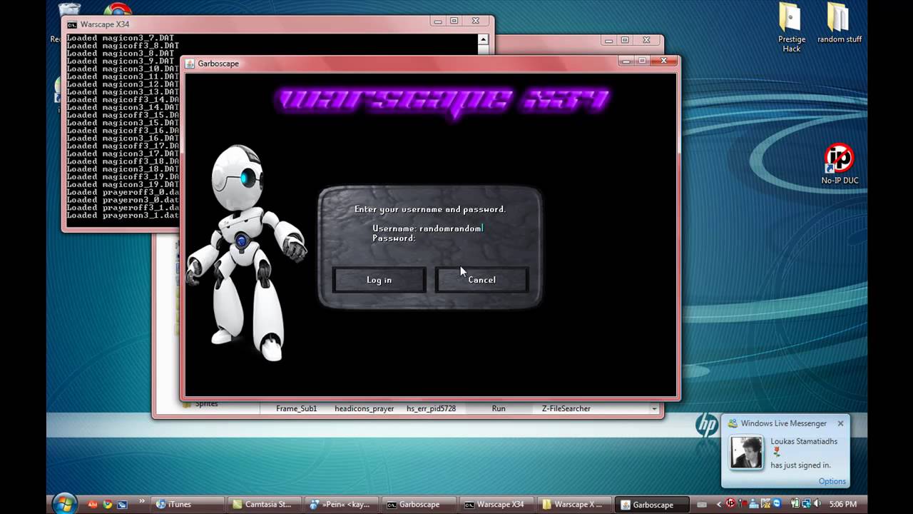The image size is (913, 514).
Task: Switch to Garboscape console taskbar button
Action: click(418, 504)
